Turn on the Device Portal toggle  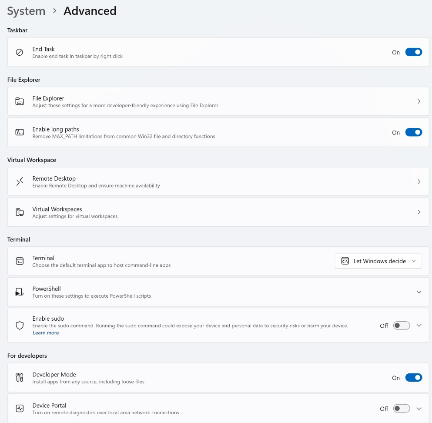pyautogui.click(x=401, y=409)
